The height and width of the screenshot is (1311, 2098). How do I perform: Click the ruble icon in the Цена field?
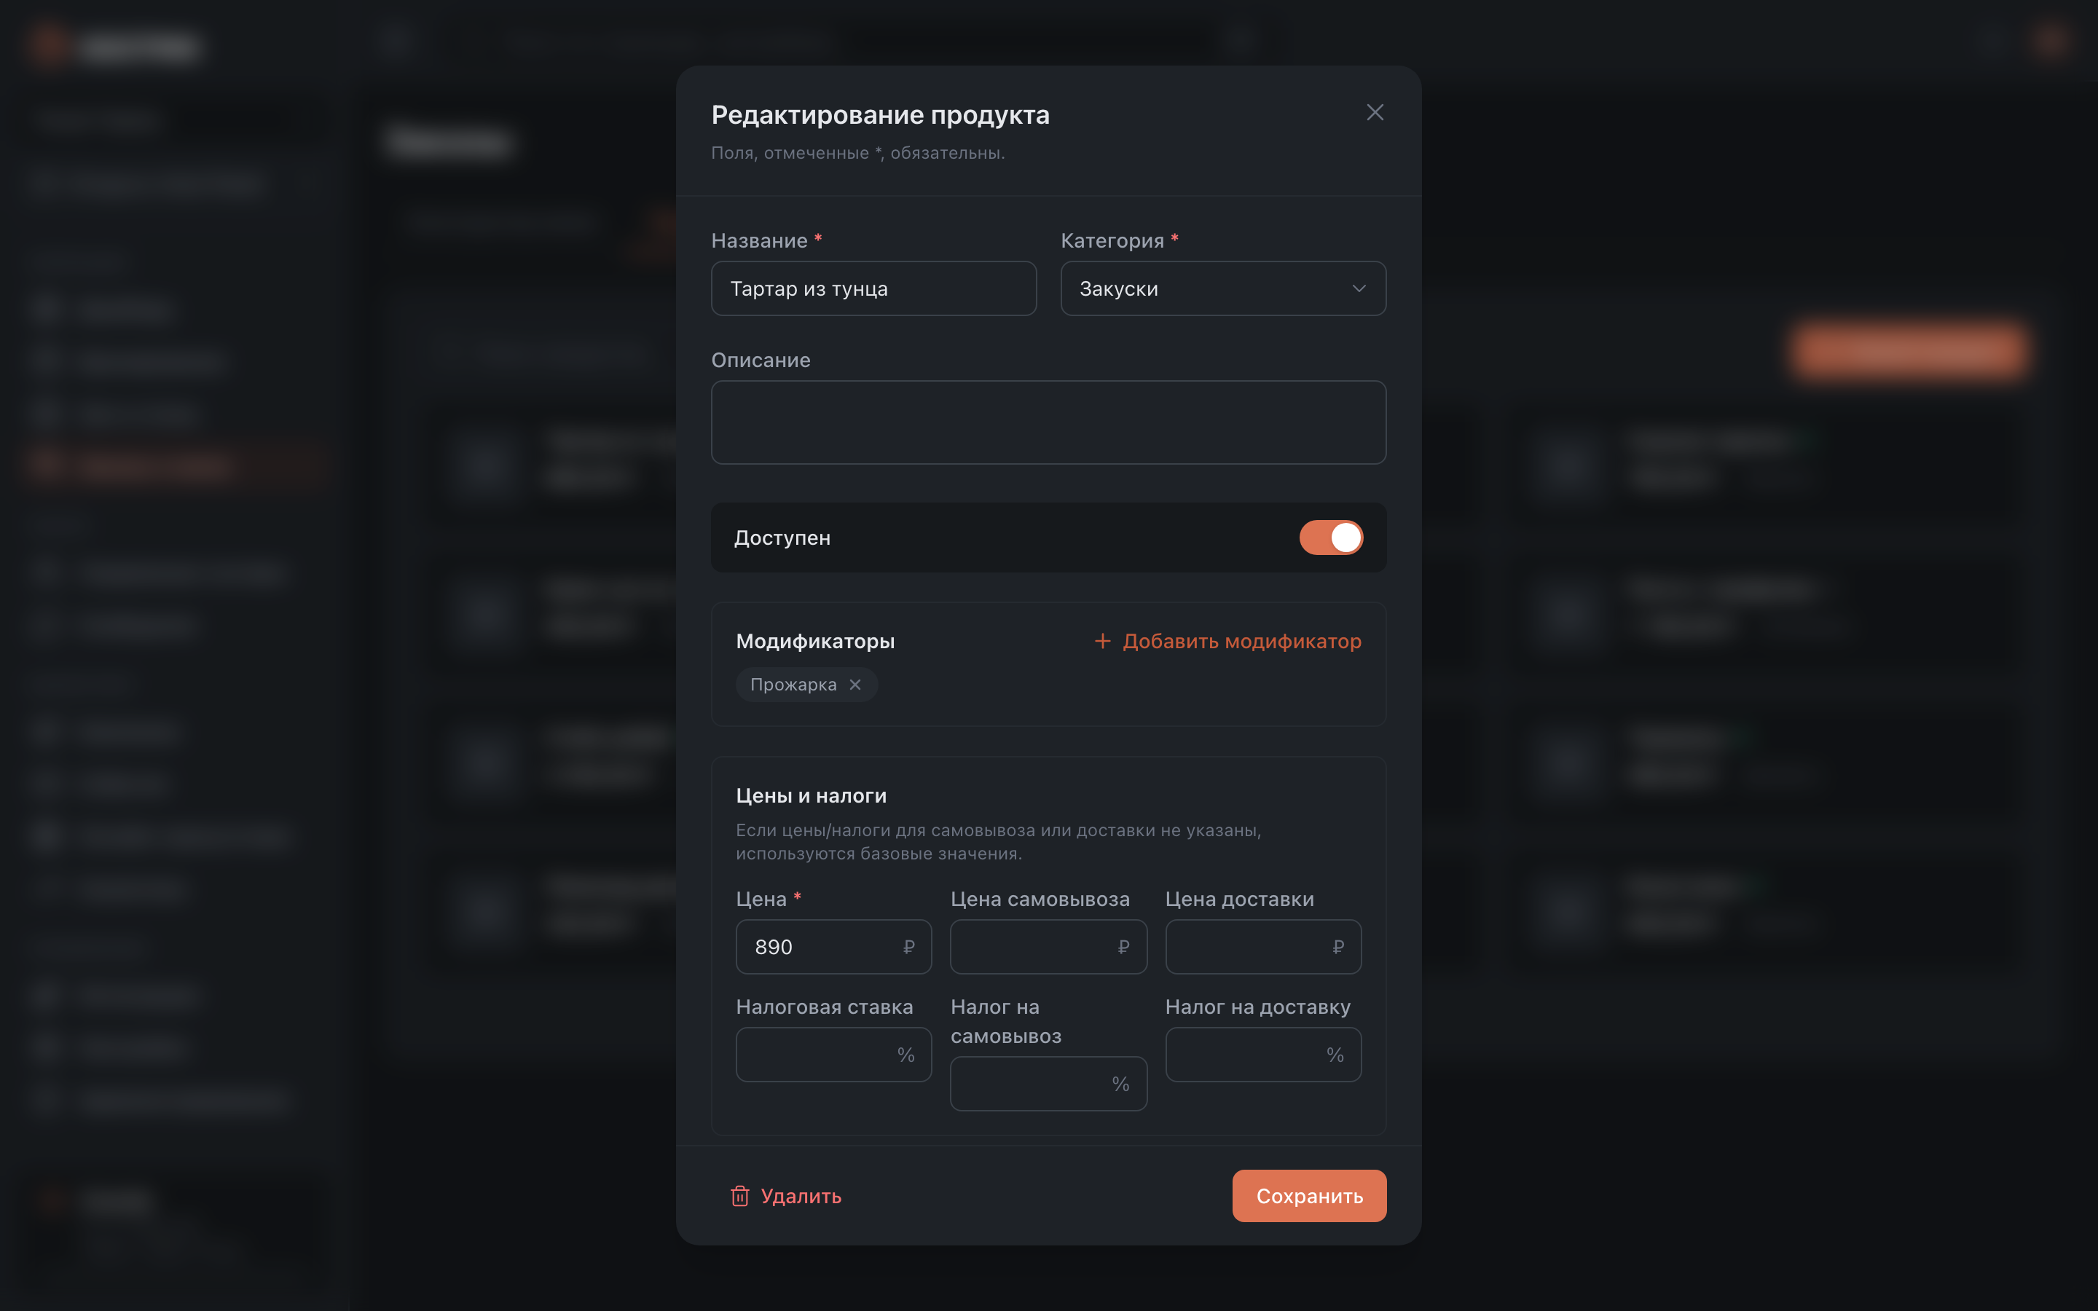tap(908, 947)
